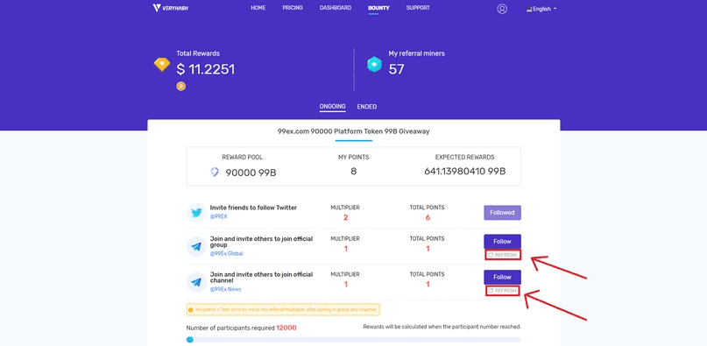Refresh the official group task status
This screenshot has width=707, height=346.
tap(503, 255)
